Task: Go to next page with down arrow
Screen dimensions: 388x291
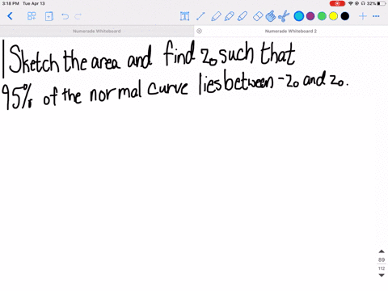Action: click(x=382, y=275)
